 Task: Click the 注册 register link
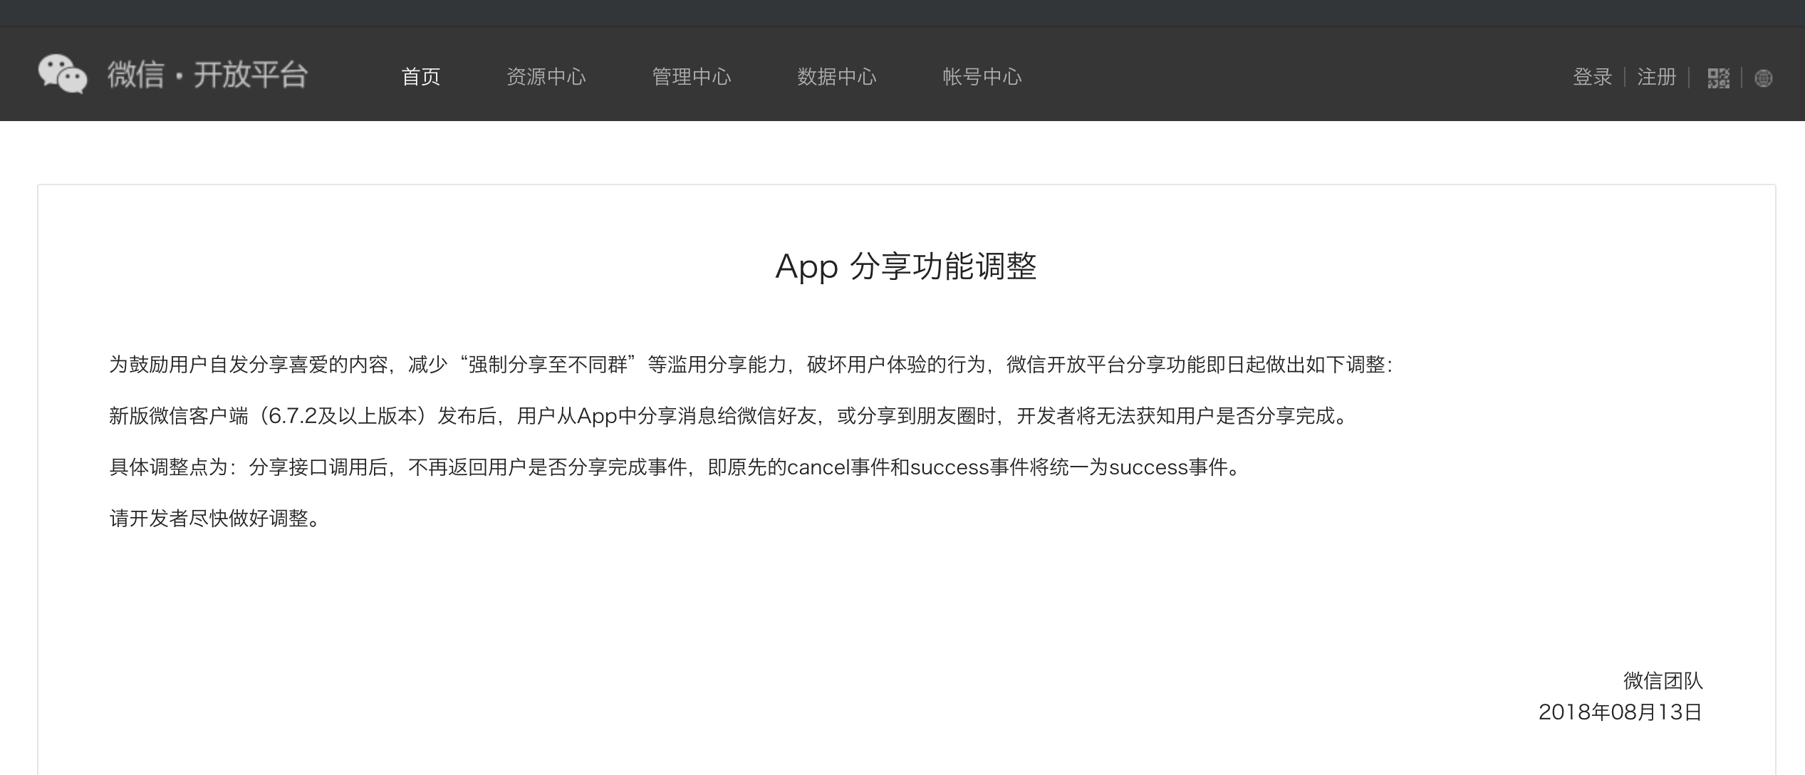(x=1657, y=77)
